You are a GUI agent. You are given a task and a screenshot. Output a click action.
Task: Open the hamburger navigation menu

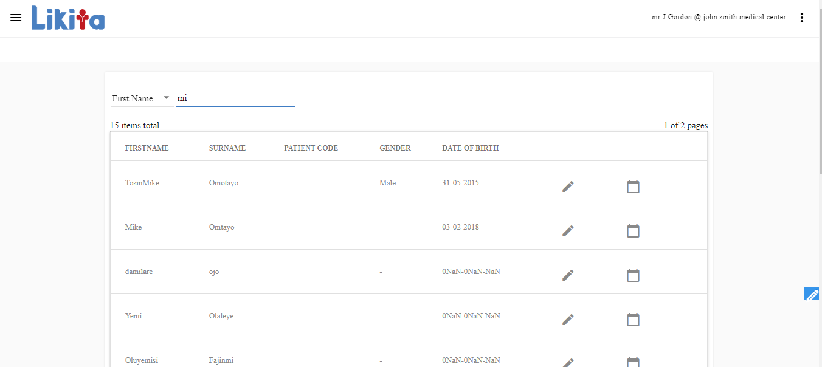coord(16,18)
